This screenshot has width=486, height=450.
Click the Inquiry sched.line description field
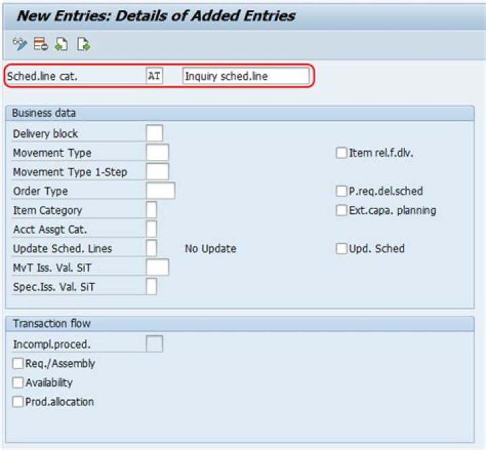[x=246, y=76]
